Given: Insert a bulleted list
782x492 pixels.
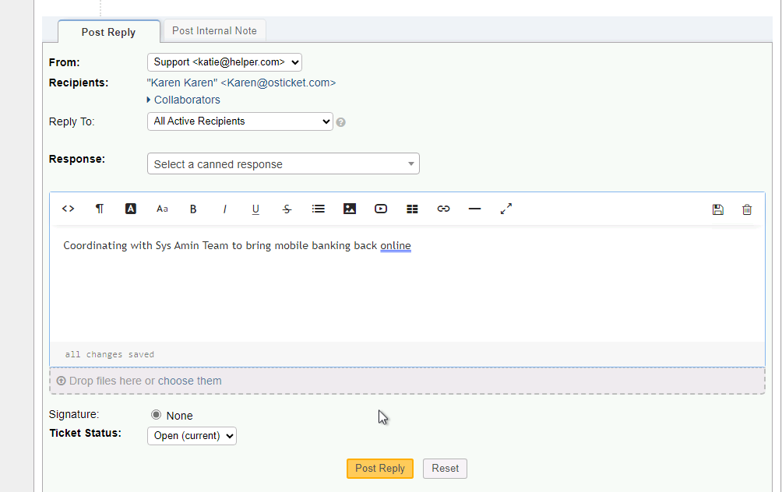Looking at the screenshot, I should point(319,209).
